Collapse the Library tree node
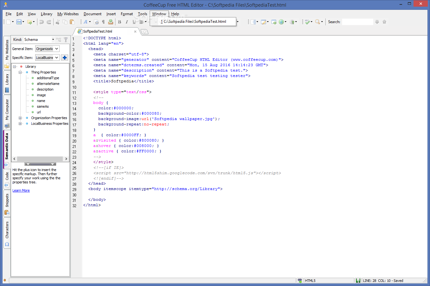Viewport: 430px width, 286px height. [x=15, y=67]
